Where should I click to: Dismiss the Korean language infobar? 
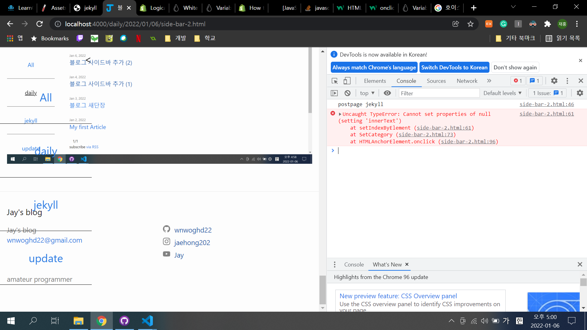click(x=581, y=61)
